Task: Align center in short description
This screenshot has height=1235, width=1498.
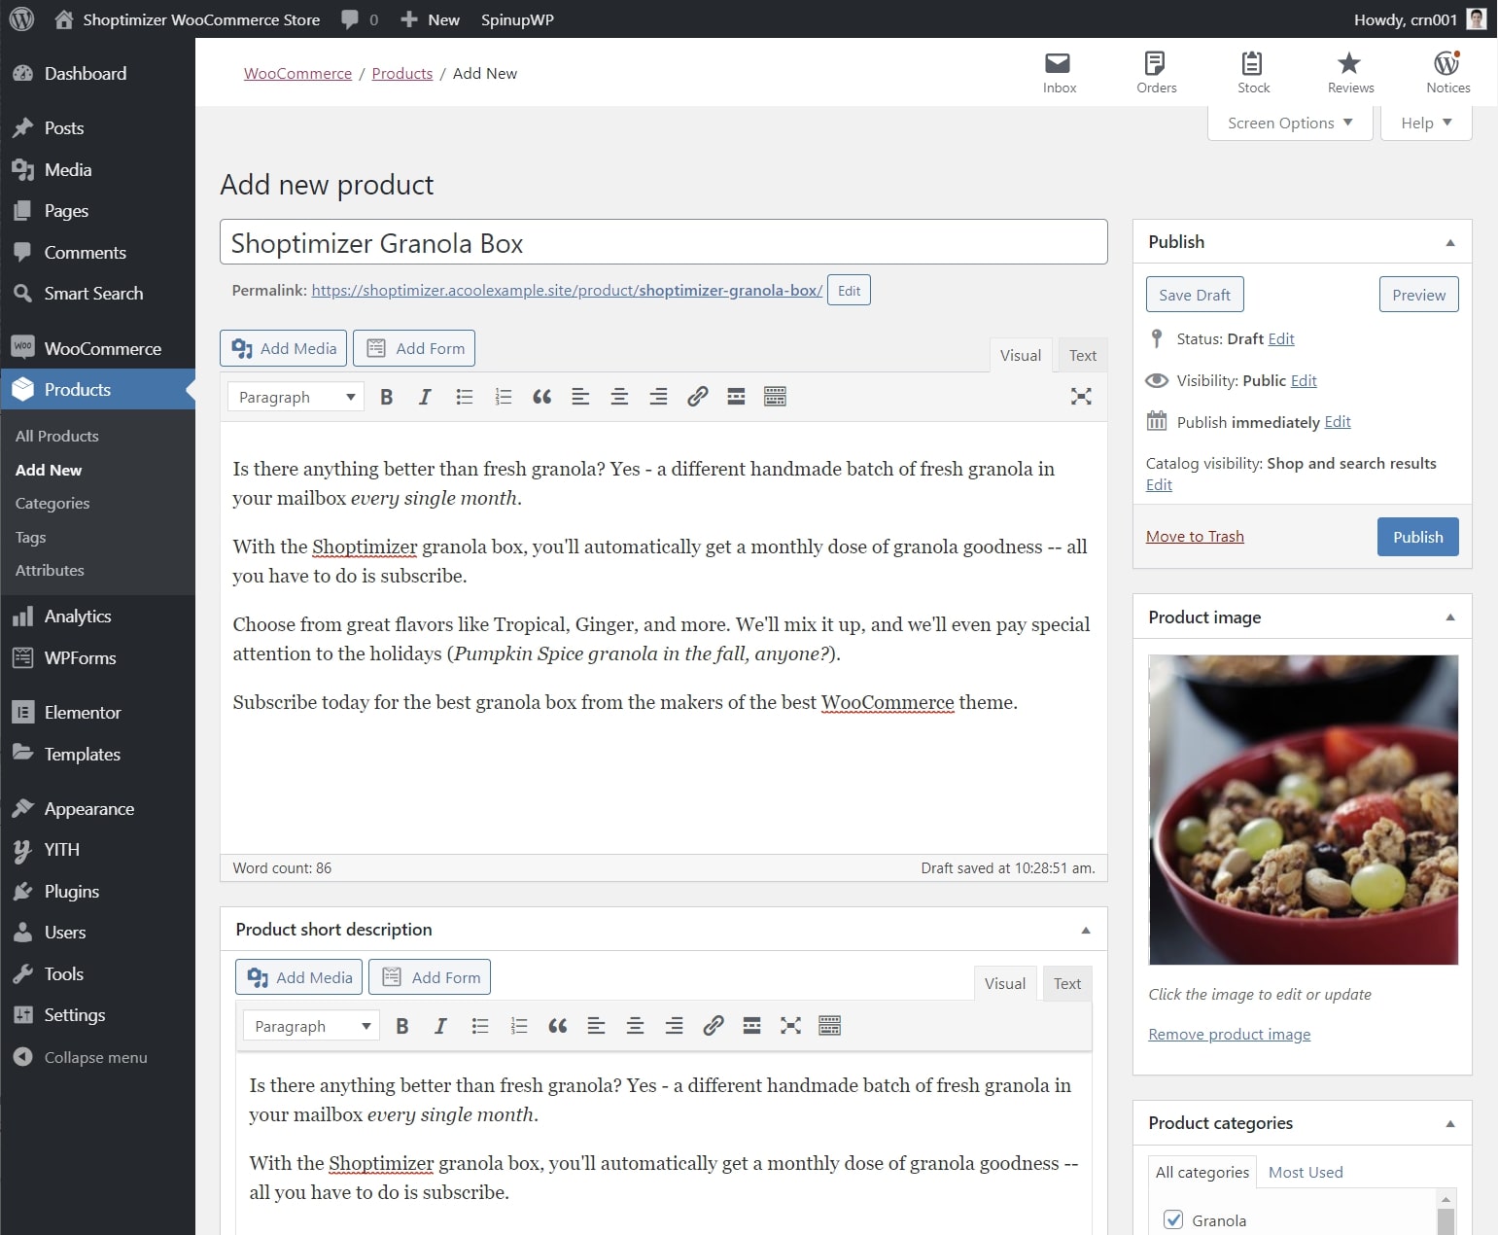Action: (x=635, y=1026)
